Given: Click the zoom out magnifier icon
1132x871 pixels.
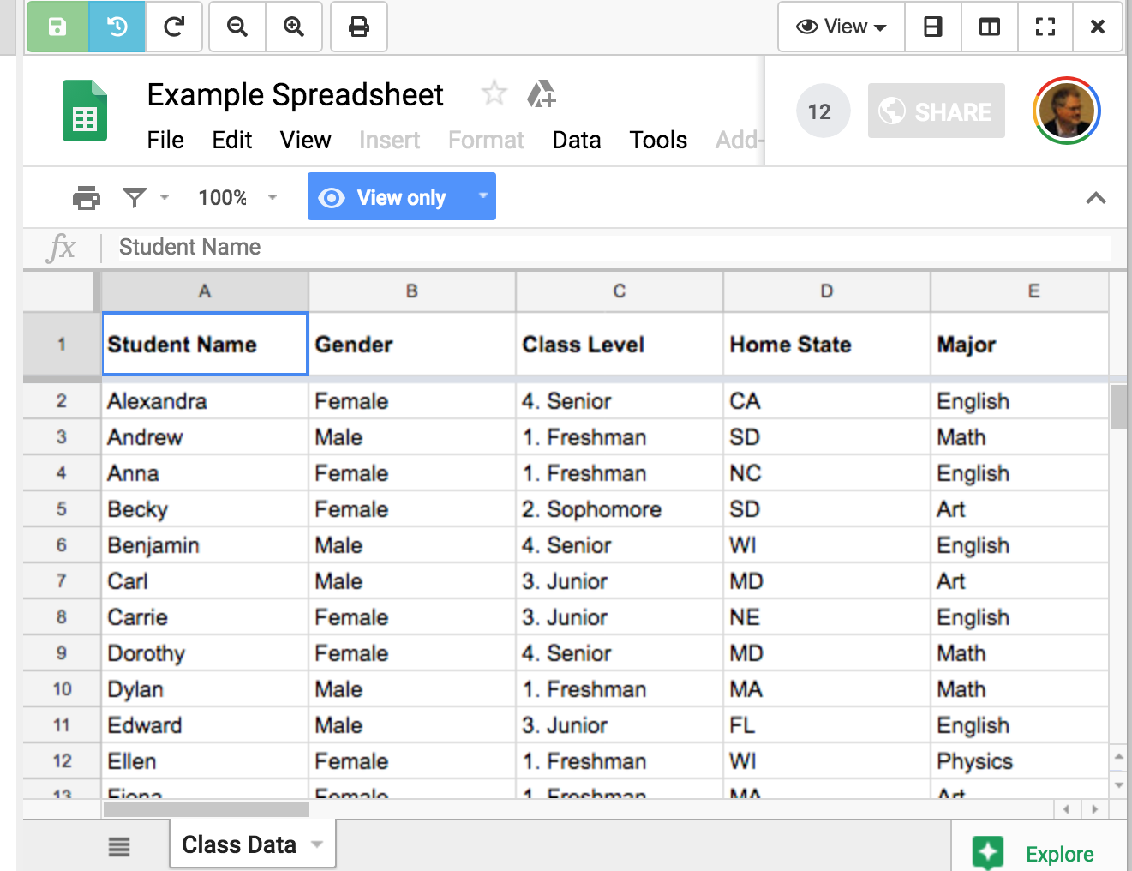Looking at the screenshot, I should [x=237, y=27].
